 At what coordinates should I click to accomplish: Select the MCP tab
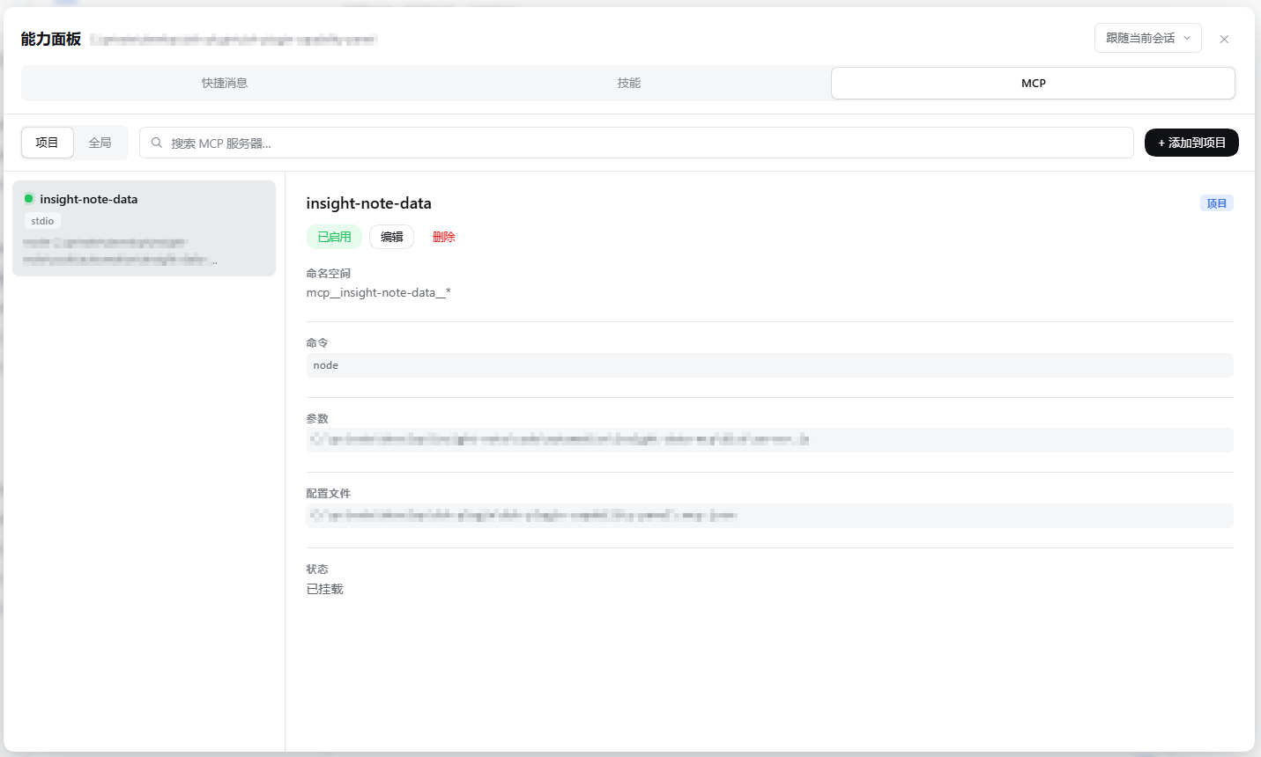[x=1033, y=83]
